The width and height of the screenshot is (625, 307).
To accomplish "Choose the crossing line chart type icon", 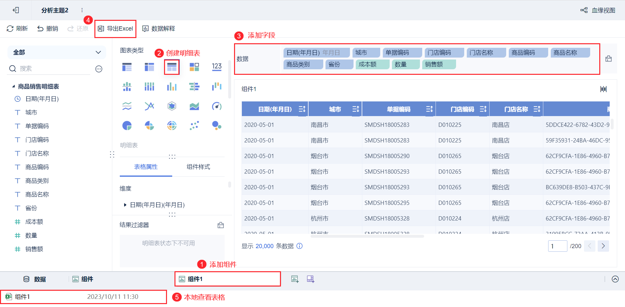I will (149, 106).
